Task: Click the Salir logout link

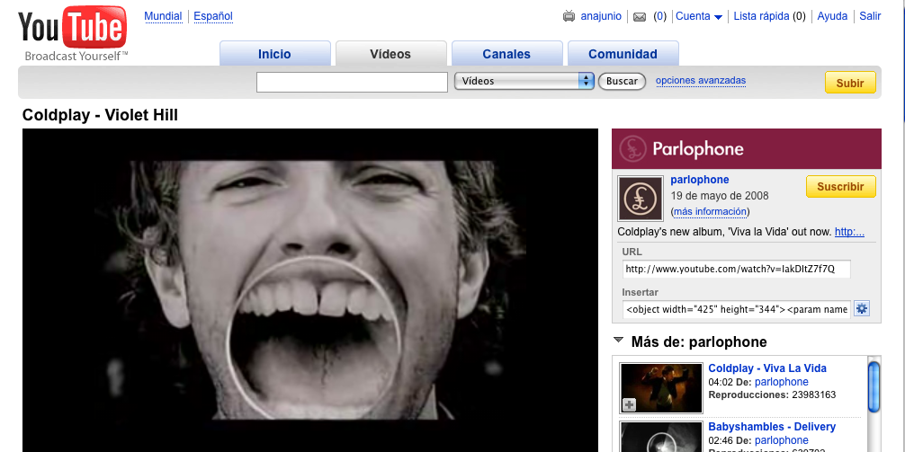Action: pyautogui.click(x=871, y=16)
